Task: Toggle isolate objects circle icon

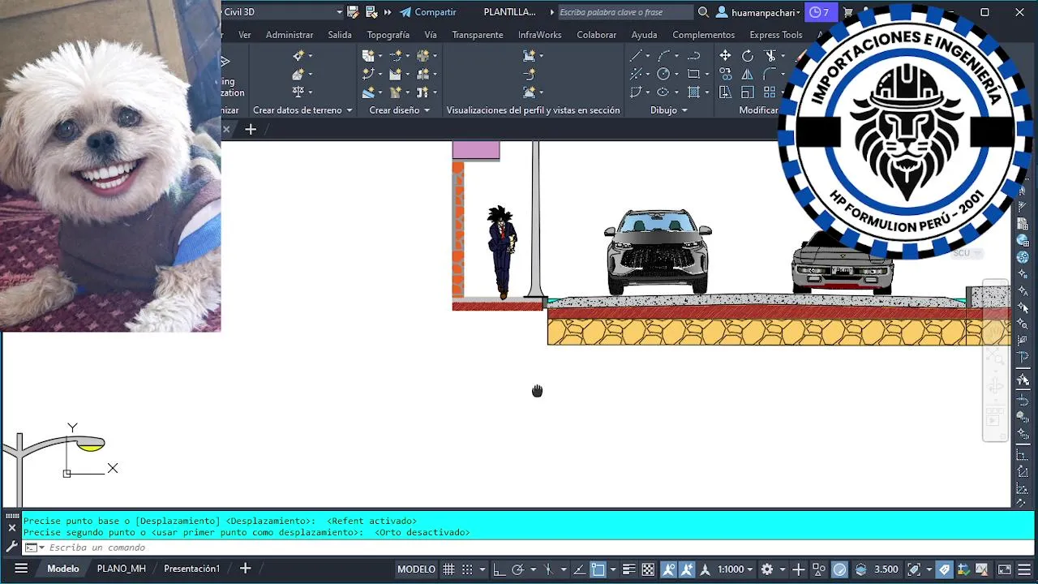Action: pos(839,569)
